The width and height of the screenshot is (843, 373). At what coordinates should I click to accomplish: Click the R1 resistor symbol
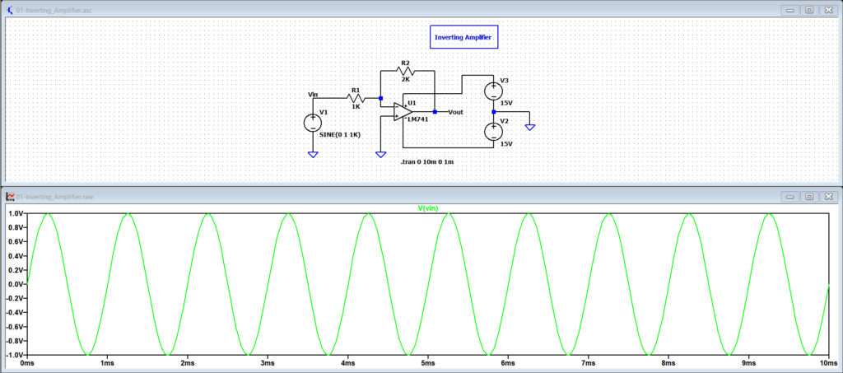point(355,98)
